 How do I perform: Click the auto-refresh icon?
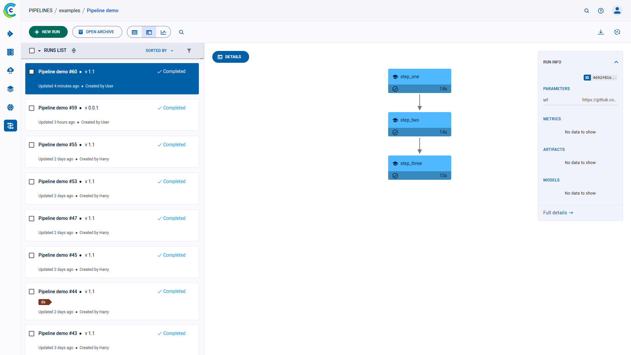click(x=617, y=32)
